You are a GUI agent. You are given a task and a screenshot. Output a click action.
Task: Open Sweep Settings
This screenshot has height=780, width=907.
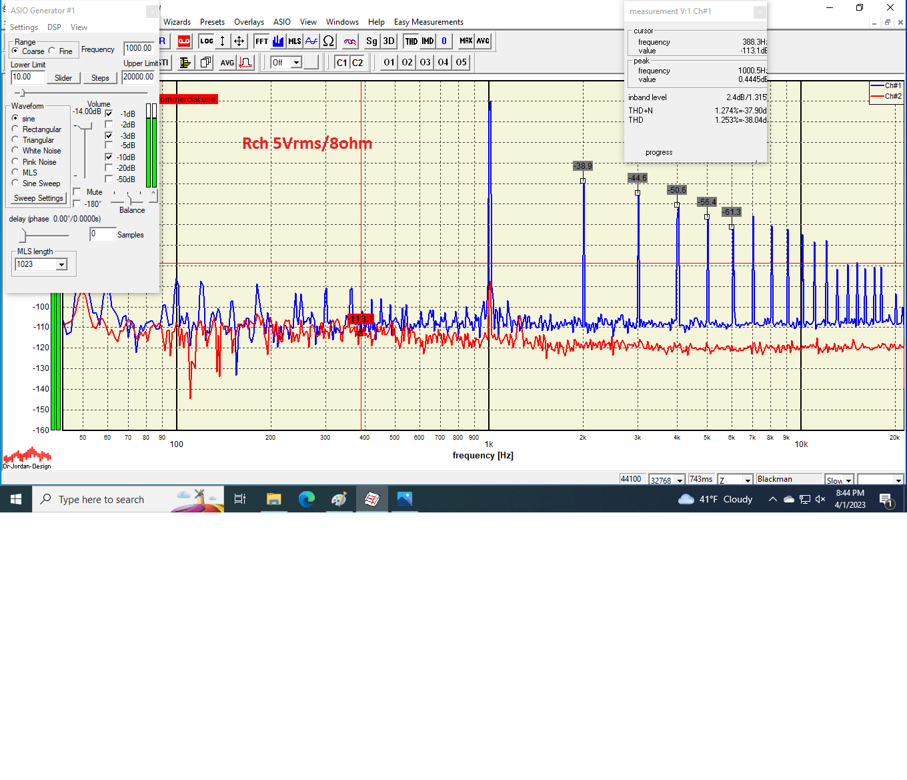(x=39, y=198)
